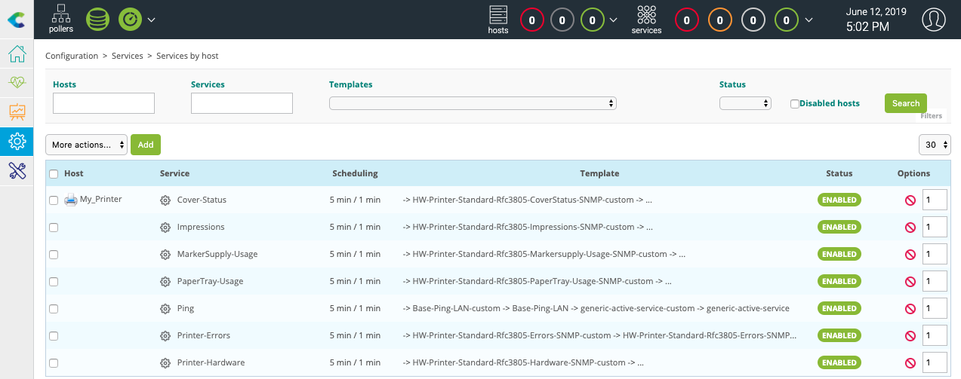Click Configuration in the breadcrumb
961x379 pixels.
(x=72, y=56)
